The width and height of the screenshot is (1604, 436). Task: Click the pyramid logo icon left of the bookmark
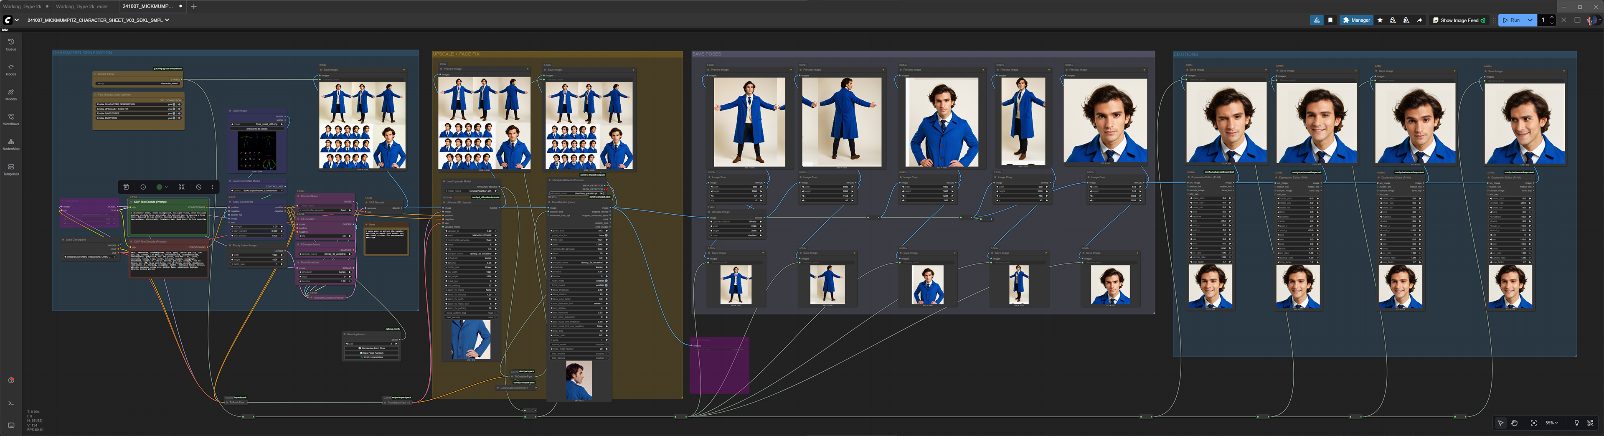tap(1317, 20)
